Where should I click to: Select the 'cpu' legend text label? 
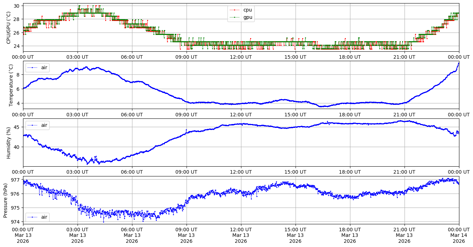click(x=247, y=10)
